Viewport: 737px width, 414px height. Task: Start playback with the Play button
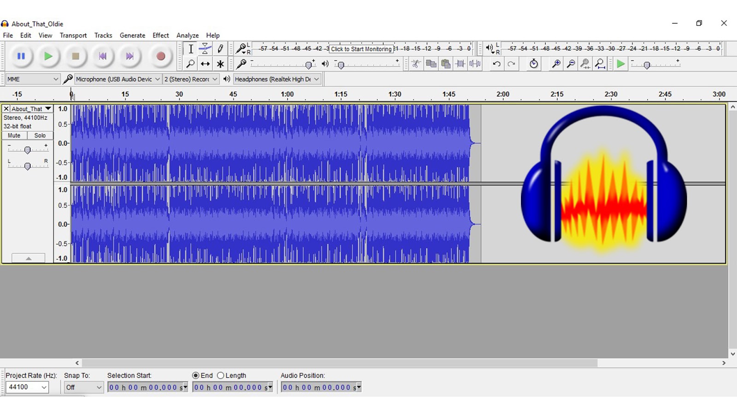[x=48, y=56]
